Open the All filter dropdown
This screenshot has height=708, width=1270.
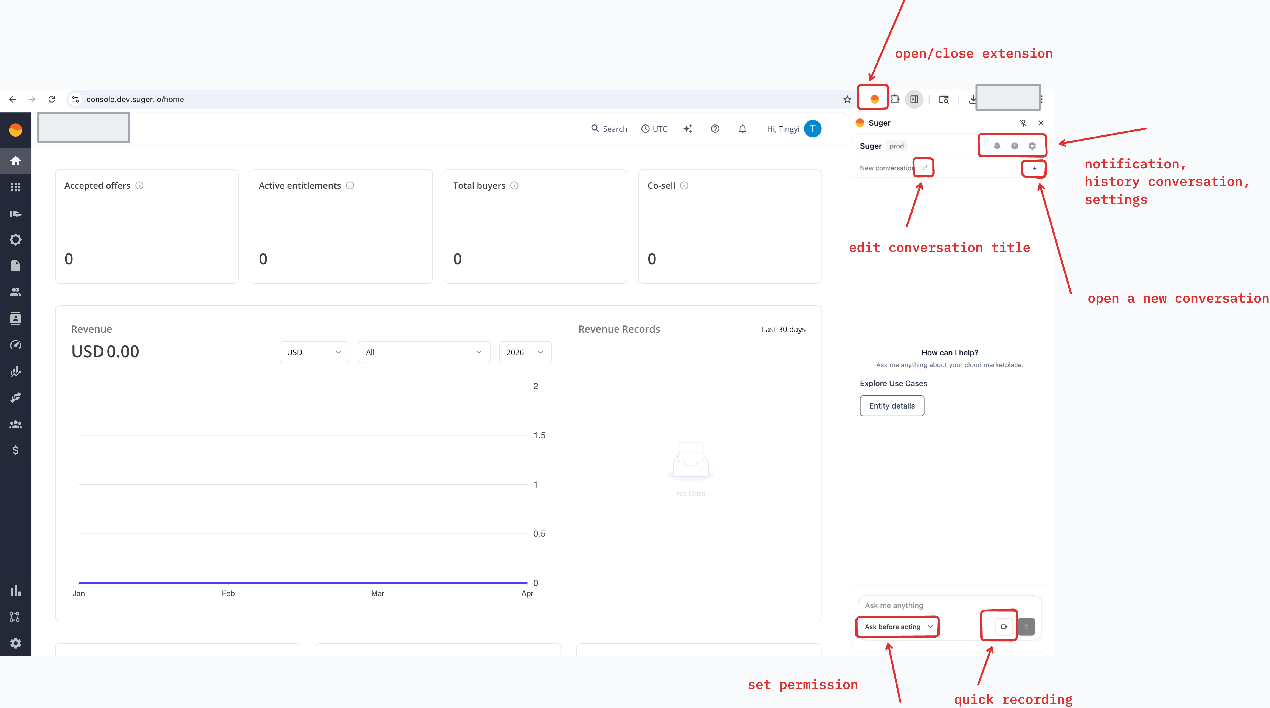point(424,352)
